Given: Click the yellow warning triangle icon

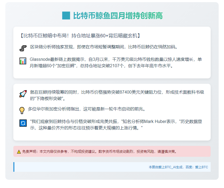Looking at the screenshot, I should (x=19, y=152).
